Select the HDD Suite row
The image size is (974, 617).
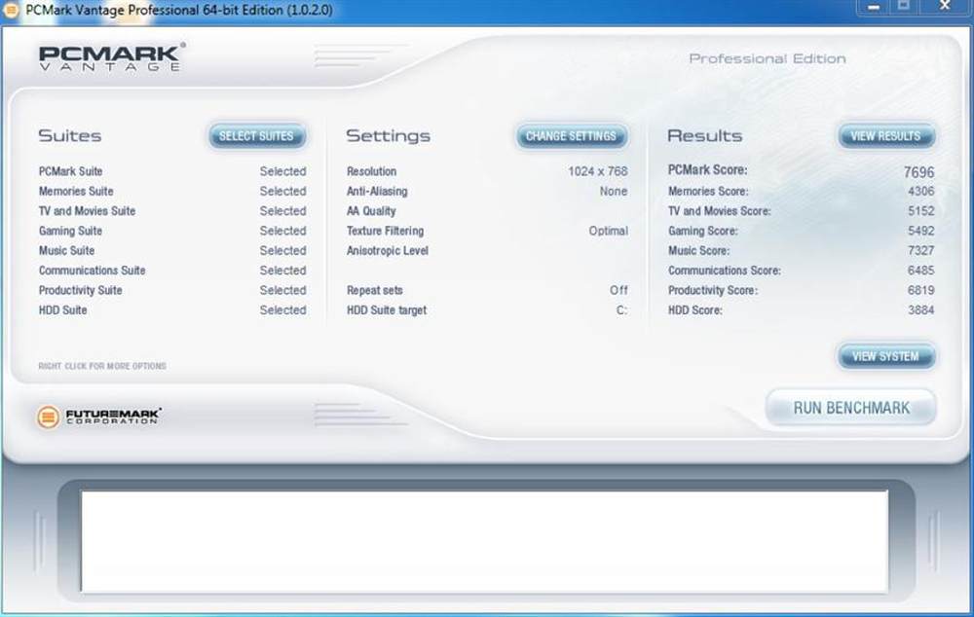pos(172,310)
